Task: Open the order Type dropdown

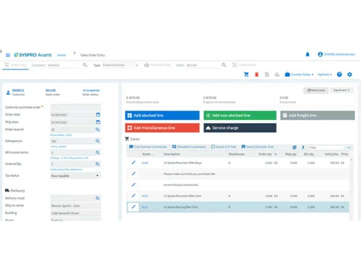Action: pyautogui.click(x=121, y=65)
